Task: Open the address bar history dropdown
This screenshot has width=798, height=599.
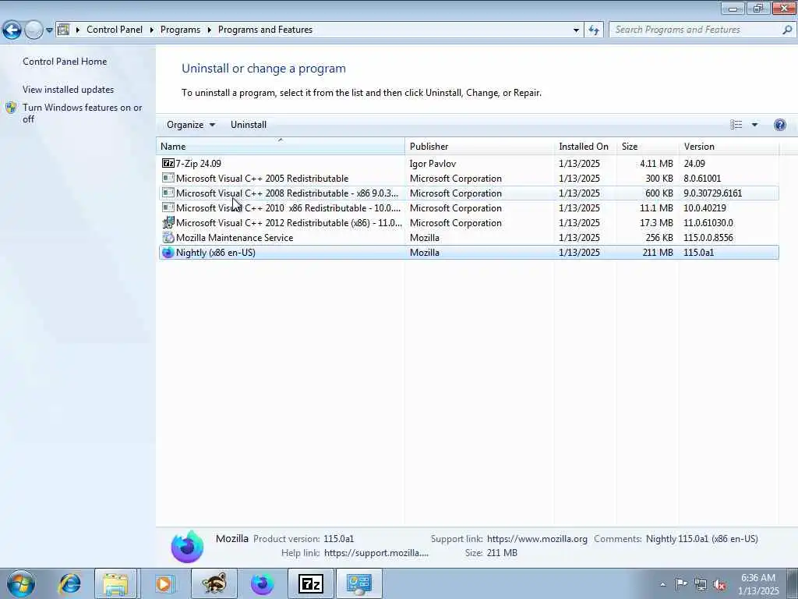Action: click(x=576, y=30)
